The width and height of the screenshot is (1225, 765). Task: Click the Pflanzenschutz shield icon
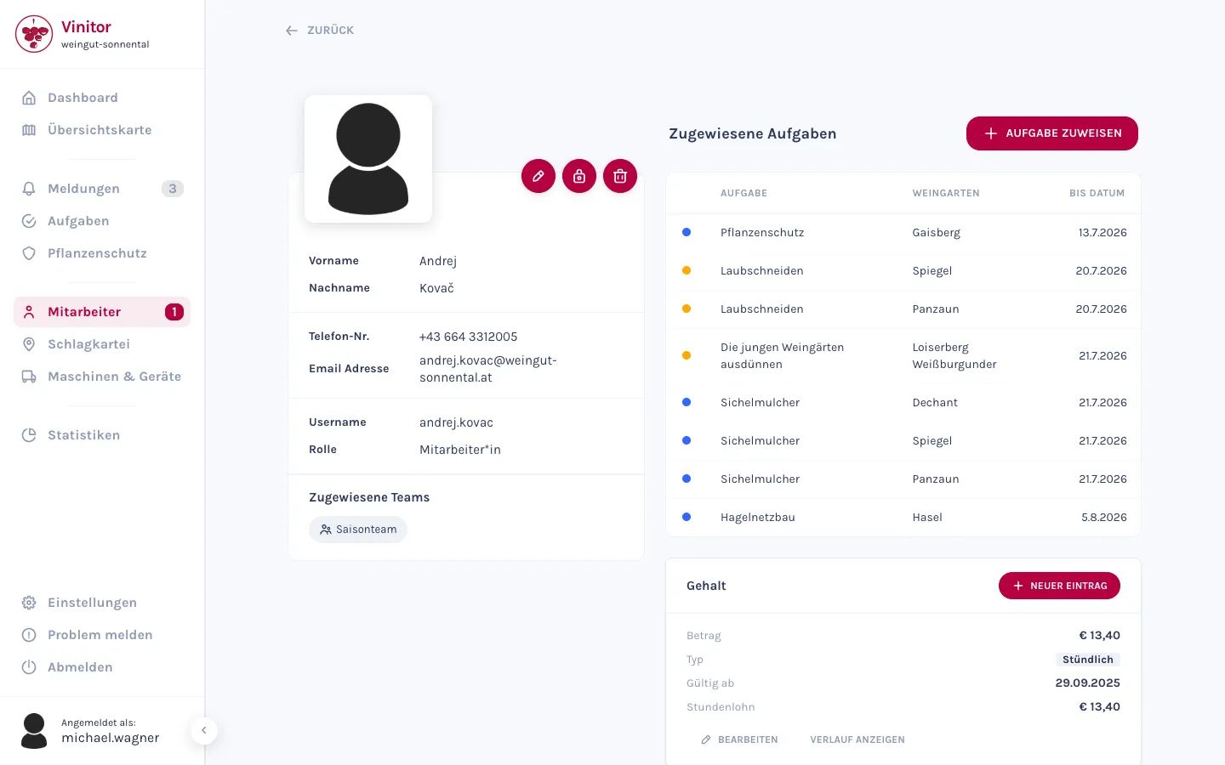click(29, 253)
